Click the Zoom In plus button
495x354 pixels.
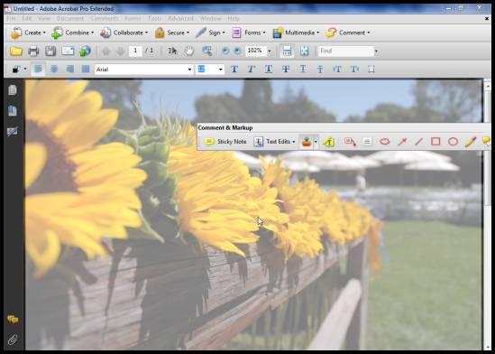[237, 51]
